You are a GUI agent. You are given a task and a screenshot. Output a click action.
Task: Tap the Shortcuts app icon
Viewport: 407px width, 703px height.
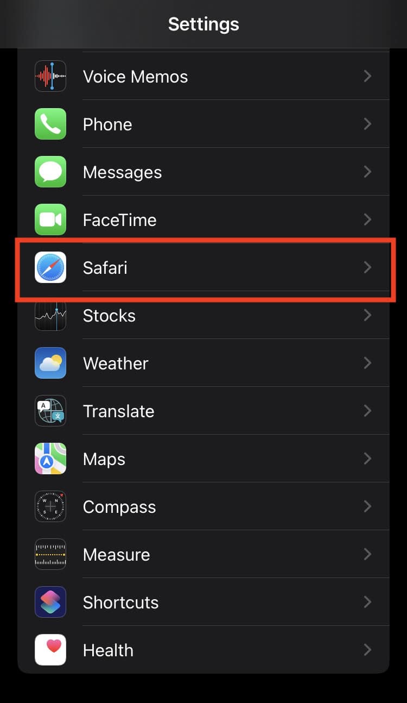(50, 602)
